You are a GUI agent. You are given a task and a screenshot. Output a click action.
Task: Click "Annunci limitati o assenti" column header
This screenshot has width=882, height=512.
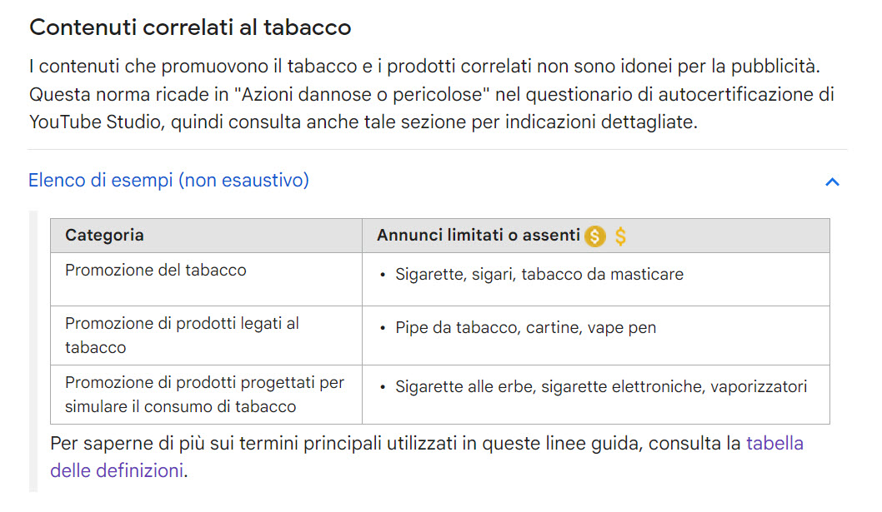(x=596, y=236)
